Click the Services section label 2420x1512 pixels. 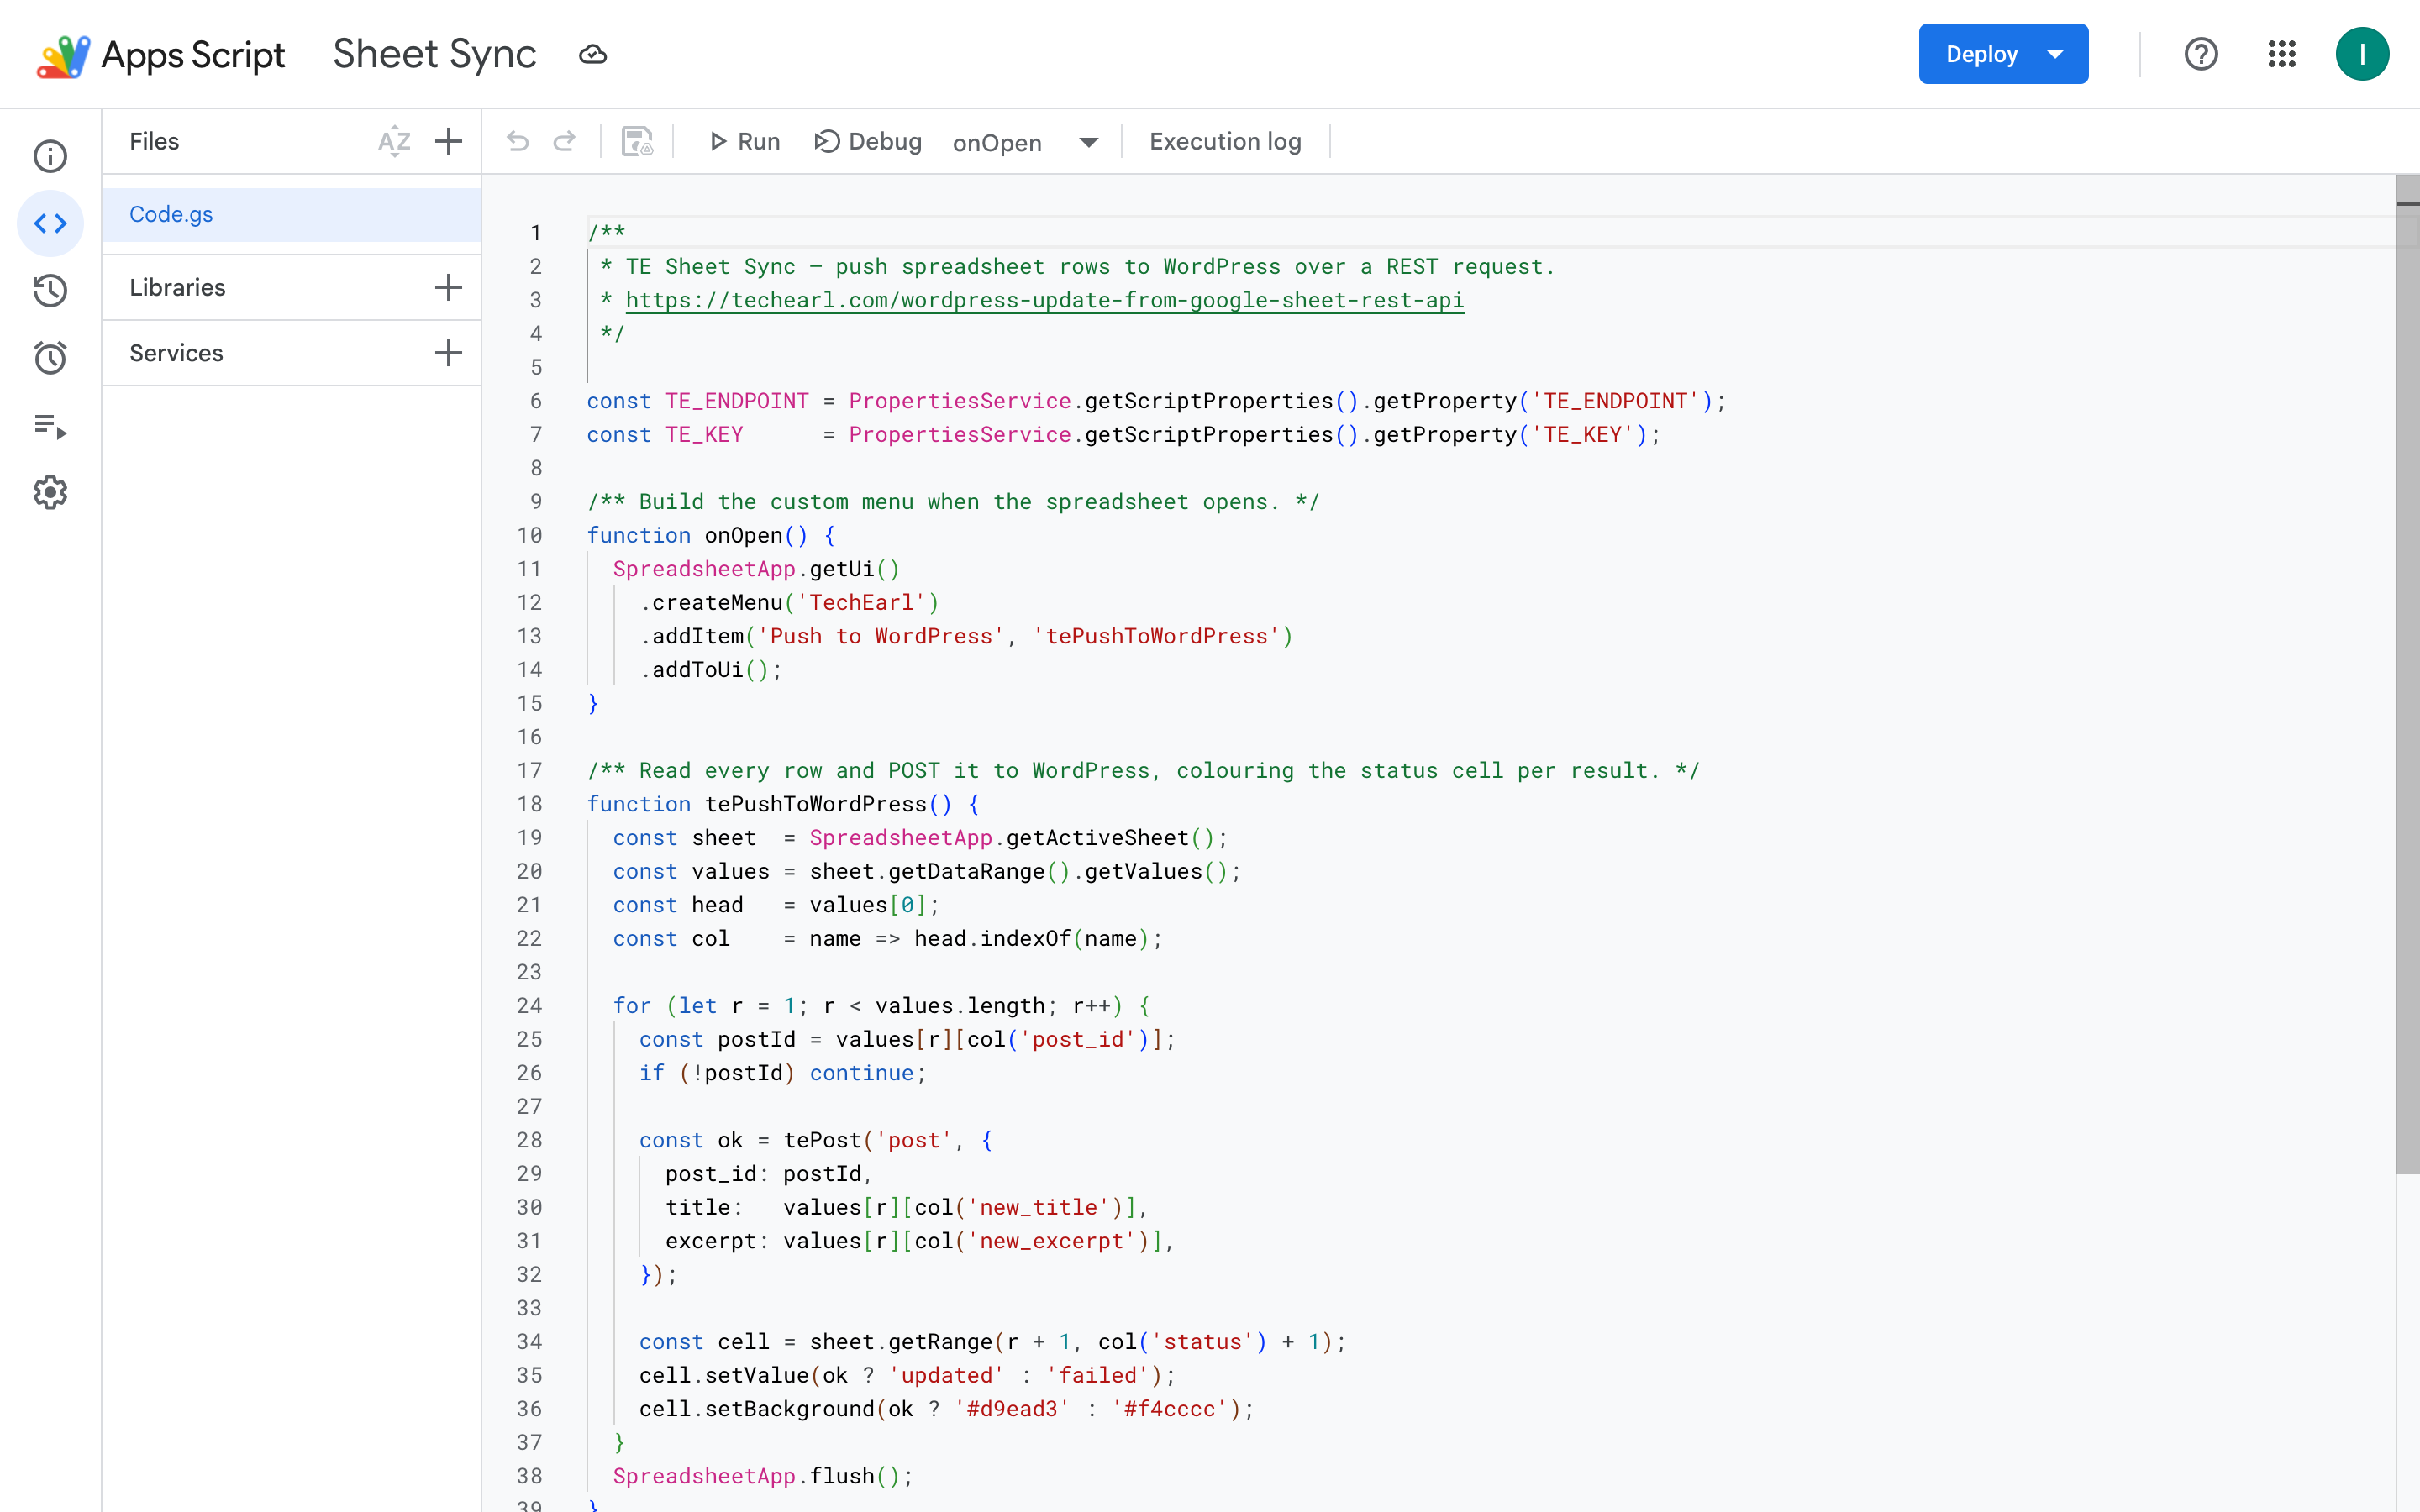point(176,353)
